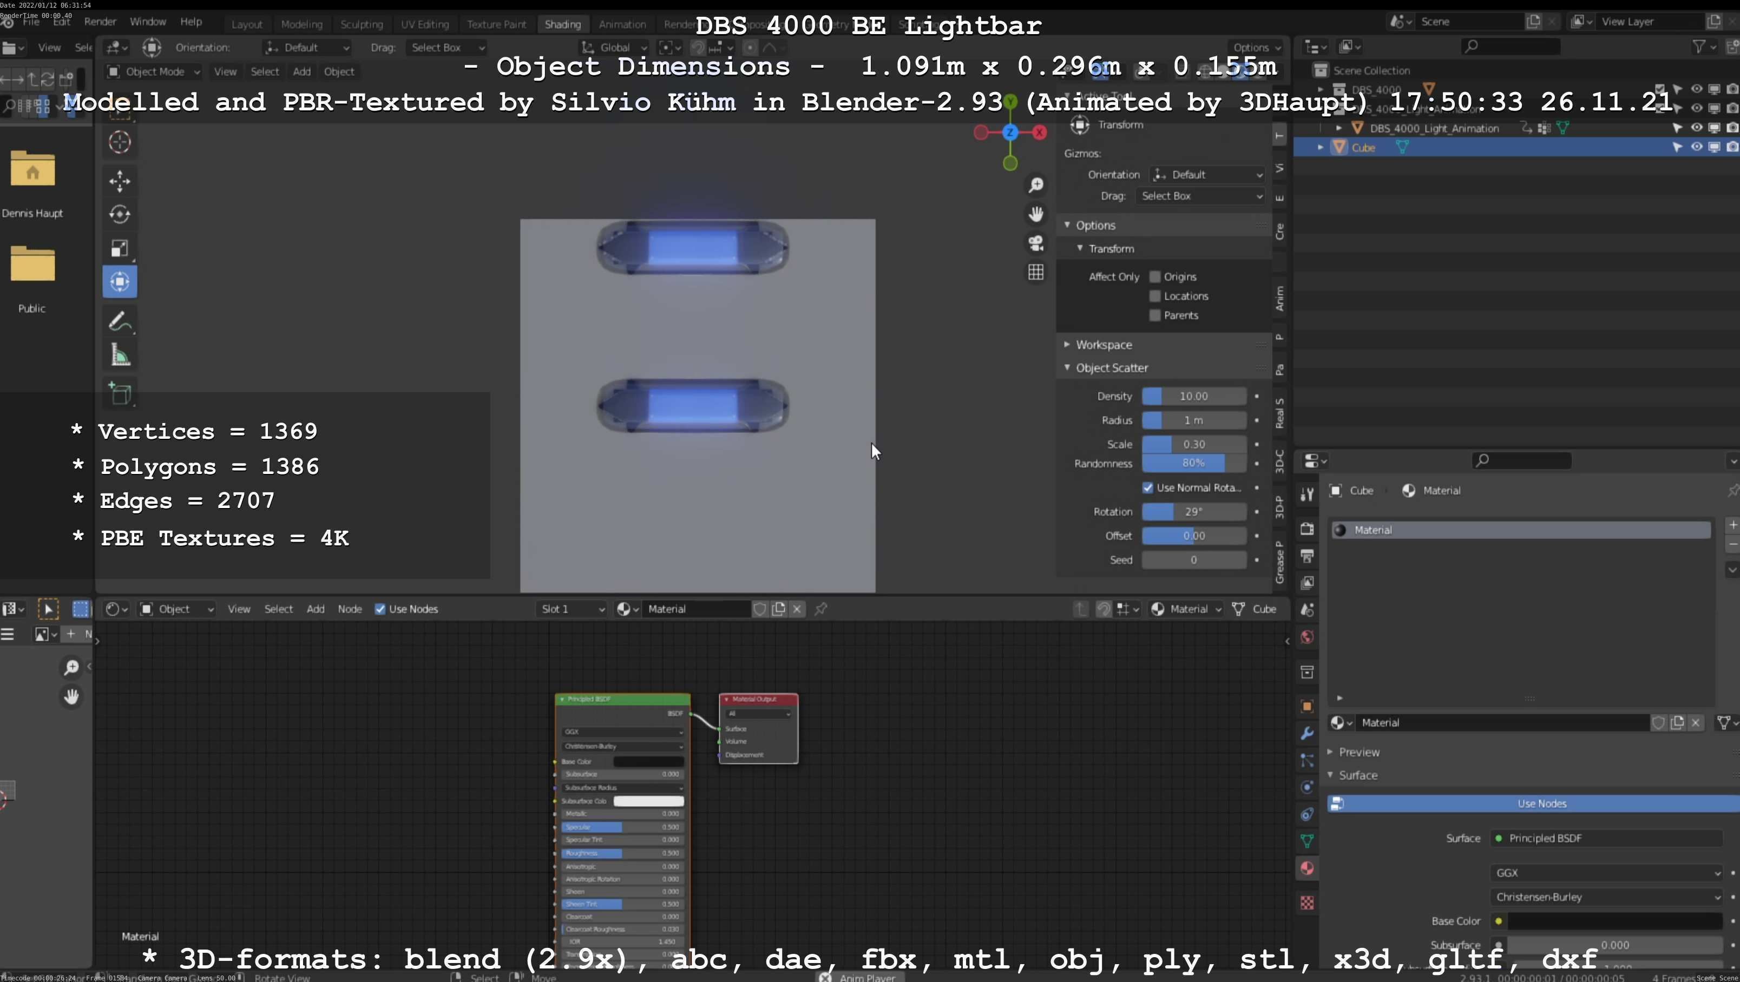Image resolution: width=1740 pixels, height=982 pixels.
Task: Select the Scale tool
Action: point(120,248)
